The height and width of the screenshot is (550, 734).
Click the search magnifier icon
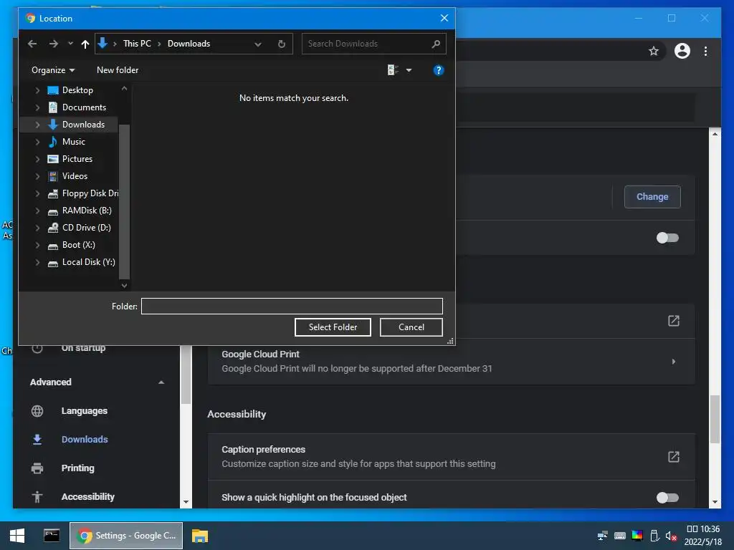click(x=436, y=44)
